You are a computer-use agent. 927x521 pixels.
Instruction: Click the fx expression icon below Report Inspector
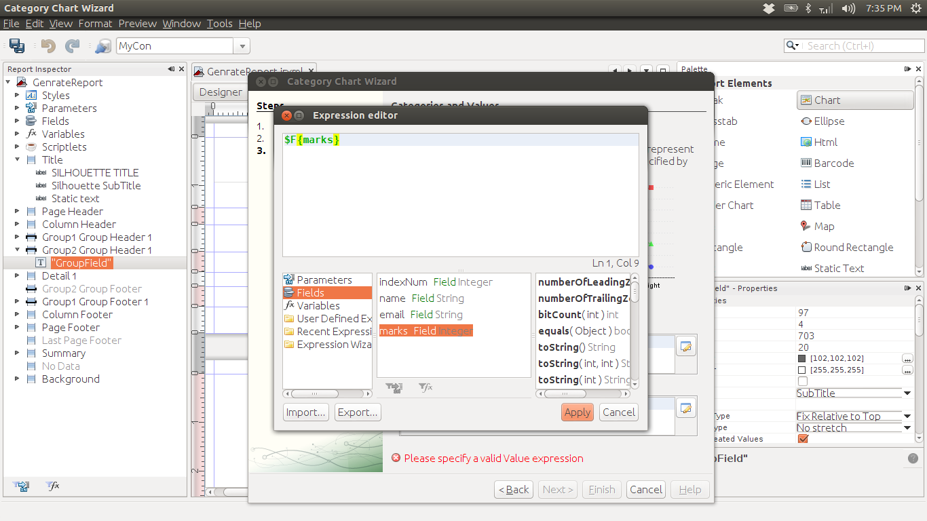[x=52, y=486]
